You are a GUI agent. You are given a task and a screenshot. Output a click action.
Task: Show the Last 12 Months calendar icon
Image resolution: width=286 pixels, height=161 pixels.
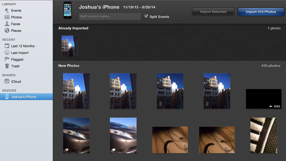tap(7, 46)
